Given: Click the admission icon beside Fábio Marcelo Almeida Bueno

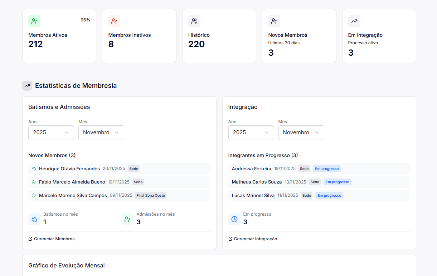Looking at the screenshot, I should [x=34, y=182].
